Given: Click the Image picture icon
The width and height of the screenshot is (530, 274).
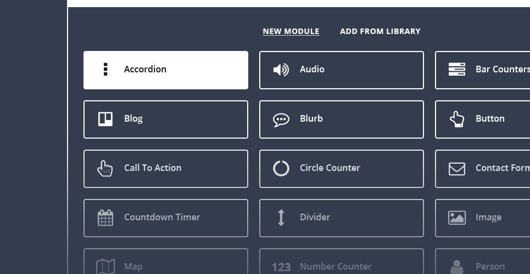Looking at the screenshot, I should pyautogui.click(x=457, y=218).
